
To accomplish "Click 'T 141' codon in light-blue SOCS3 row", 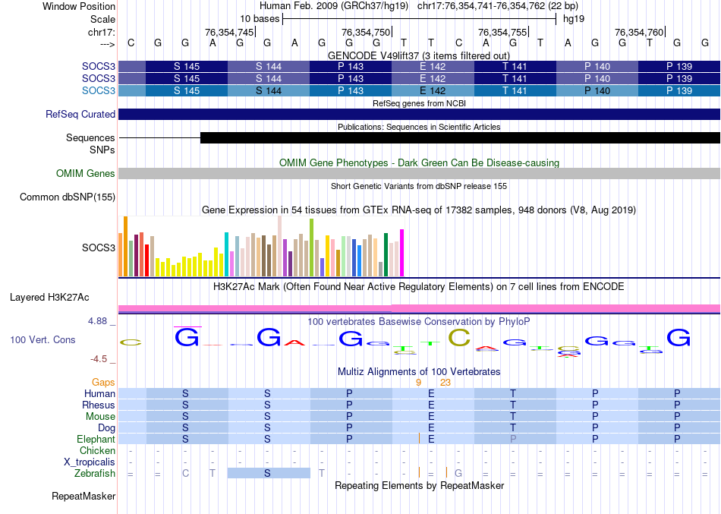I will click(x=515, y=90).
